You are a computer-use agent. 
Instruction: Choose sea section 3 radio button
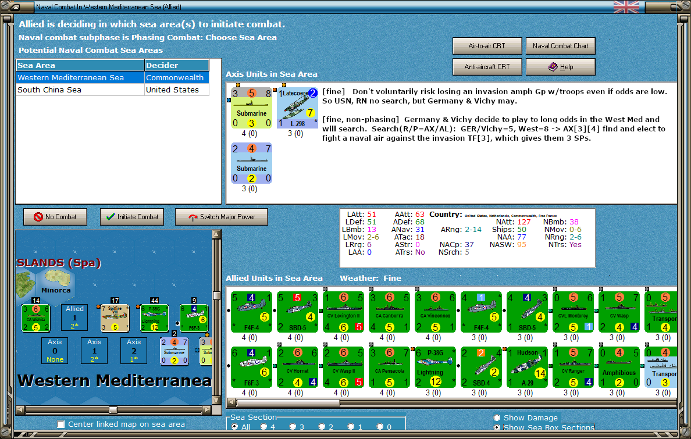[293, 427]
